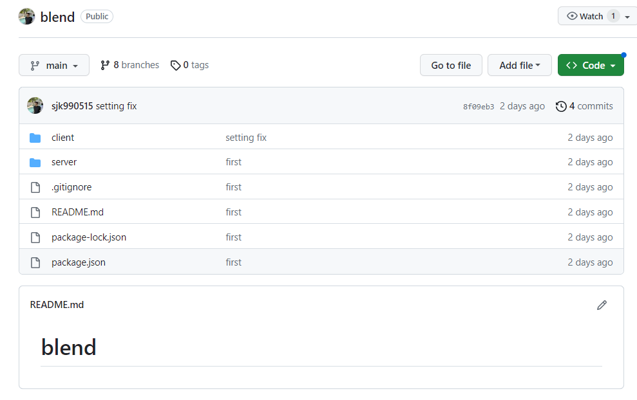Open 'first' commit message on README.md row
The image size is (637, 400).
[234, 212]
